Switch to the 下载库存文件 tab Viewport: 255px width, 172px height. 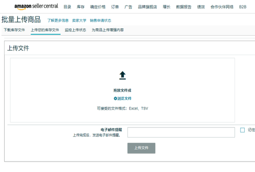[x=14, y=30]
